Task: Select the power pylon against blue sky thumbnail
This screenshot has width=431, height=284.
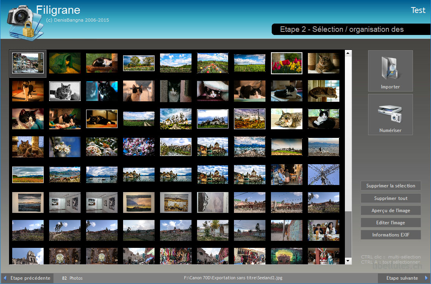Action: tap(324, 175)
